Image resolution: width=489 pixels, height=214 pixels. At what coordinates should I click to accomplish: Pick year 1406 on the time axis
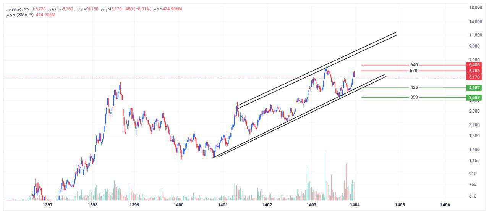(x=445, y=205)
